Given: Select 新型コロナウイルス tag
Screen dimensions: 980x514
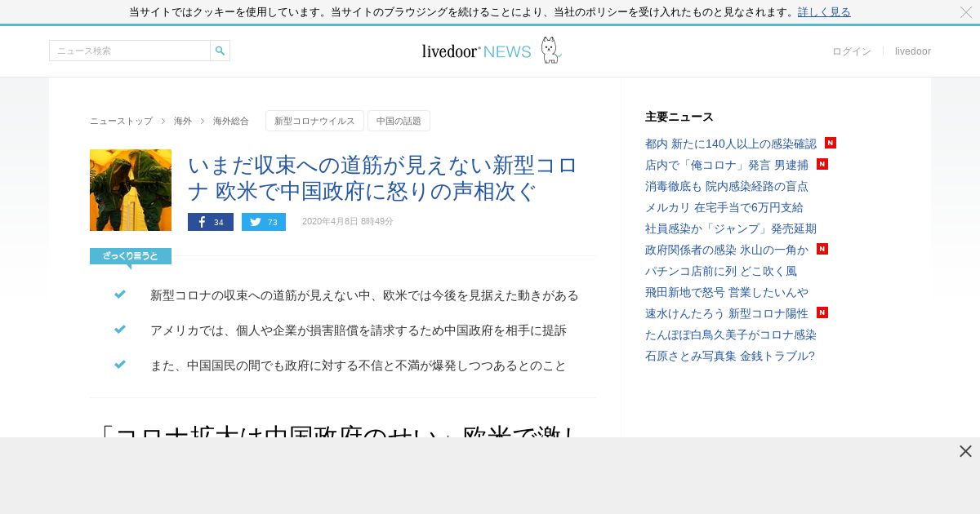Looking at the screenshot, I should 314,121.
